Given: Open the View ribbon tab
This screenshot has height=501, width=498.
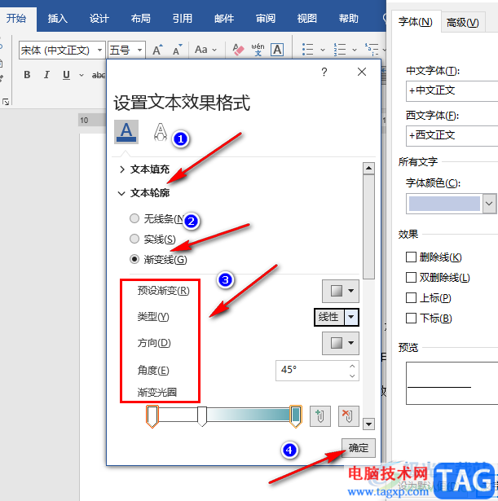Looking at the screenshot, I should pos(306,19).
